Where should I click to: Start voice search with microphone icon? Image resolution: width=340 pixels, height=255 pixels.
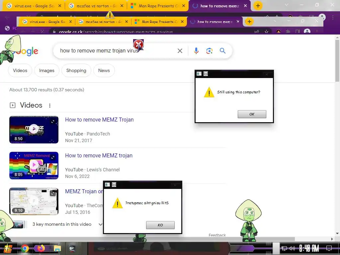point(196,51)
